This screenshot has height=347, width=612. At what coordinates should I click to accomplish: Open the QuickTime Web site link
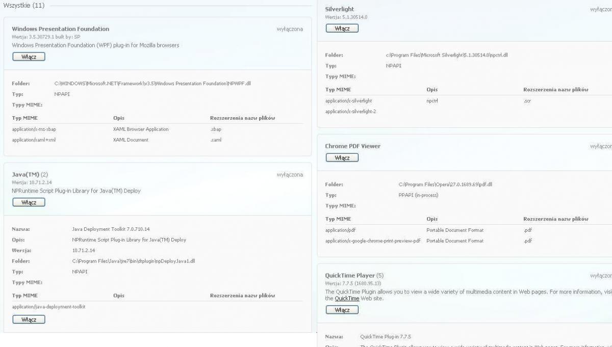(347, 299)
